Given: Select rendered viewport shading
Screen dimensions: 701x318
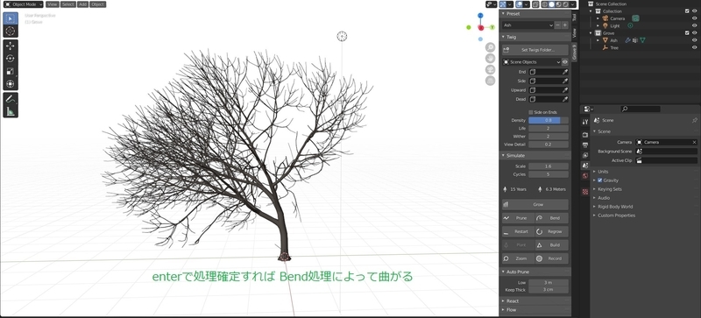Looking at the screenshot, I should coord(565,4).
